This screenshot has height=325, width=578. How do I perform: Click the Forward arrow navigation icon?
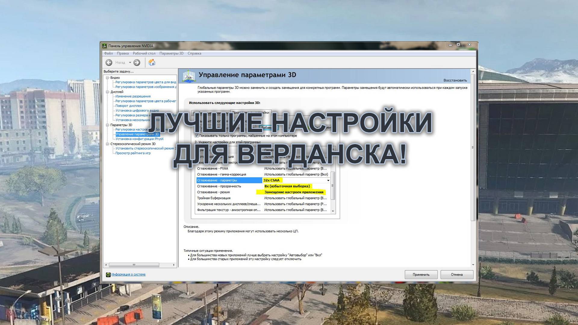[x=137, y=63]
